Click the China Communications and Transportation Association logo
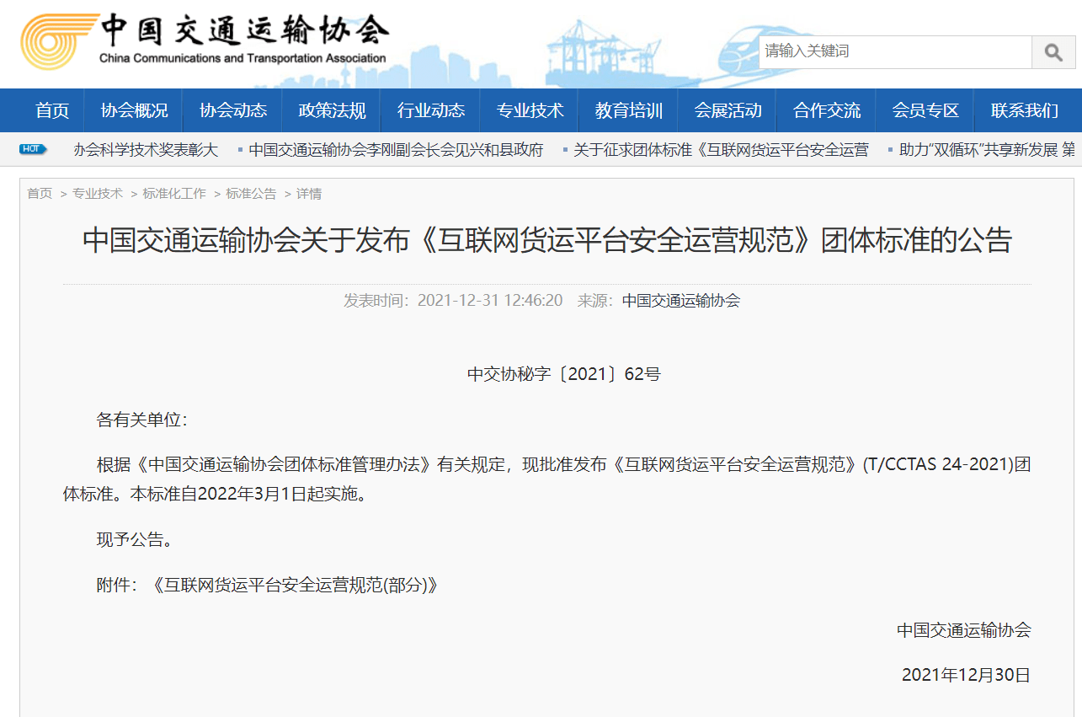Screen dimensions: 1082x717 pos(204,40)
